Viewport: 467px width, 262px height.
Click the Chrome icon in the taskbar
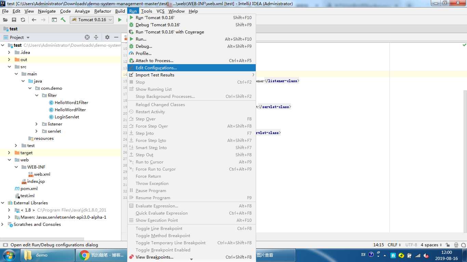click(84, 255)
